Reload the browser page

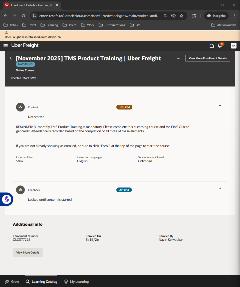24,16
